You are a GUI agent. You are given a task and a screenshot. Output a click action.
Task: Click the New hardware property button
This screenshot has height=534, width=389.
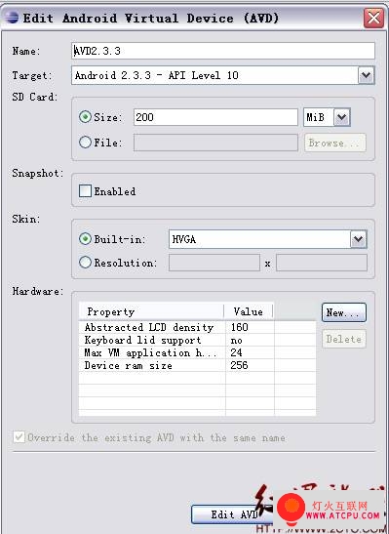click(344, 312)
